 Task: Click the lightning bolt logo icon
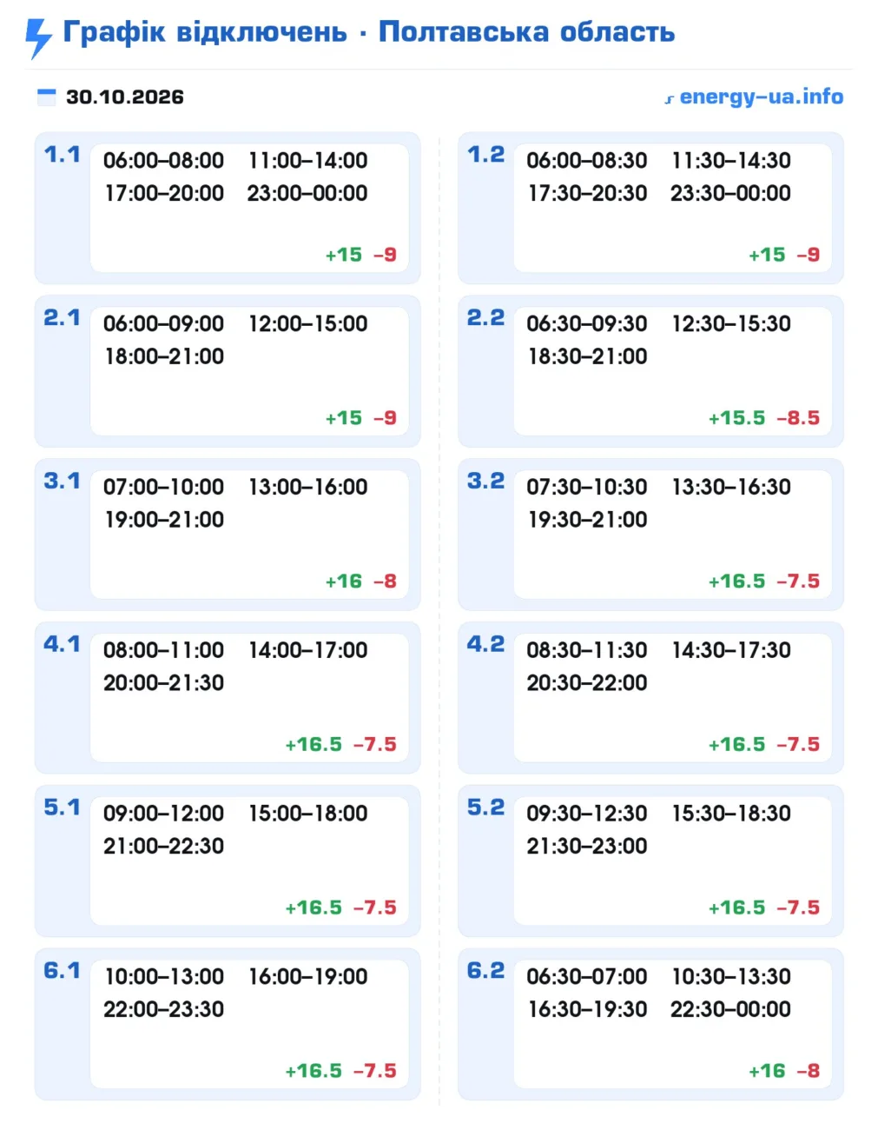[x=38, y=38]
